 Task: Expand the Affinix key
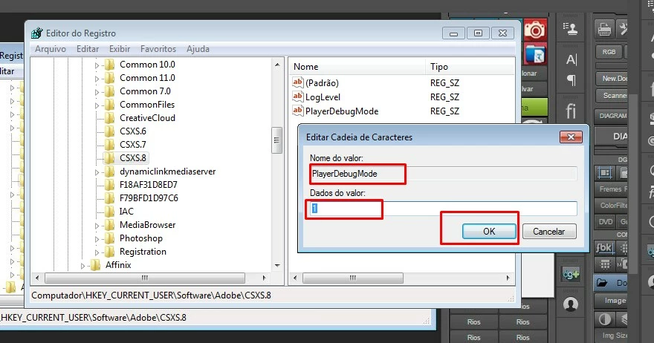[82, 266]
